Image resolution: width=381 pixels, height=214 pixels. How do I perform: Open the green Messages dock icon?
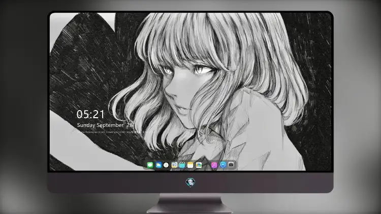click(150, 165)
